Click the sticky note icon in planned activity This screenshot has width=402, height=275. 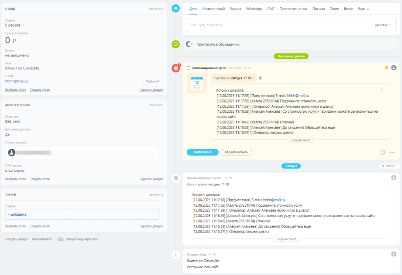coord(382,152)
